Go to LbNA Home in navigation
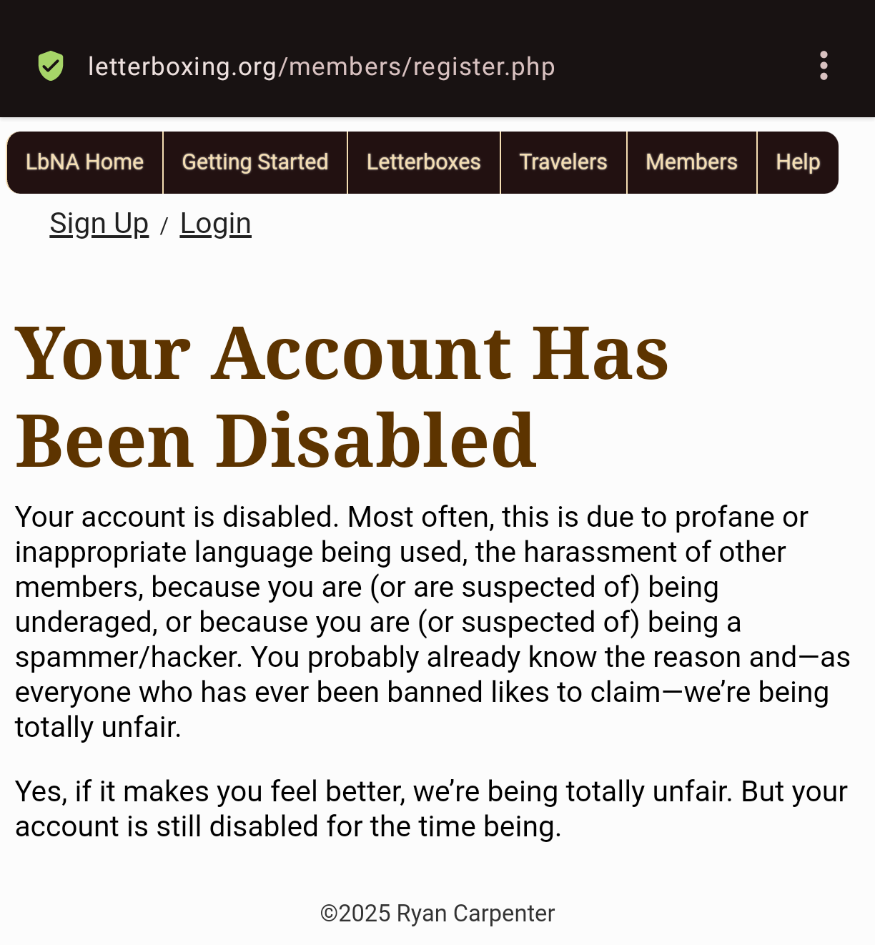The width and height of the screenshot is (875, 945). click(x=84, y=162)
